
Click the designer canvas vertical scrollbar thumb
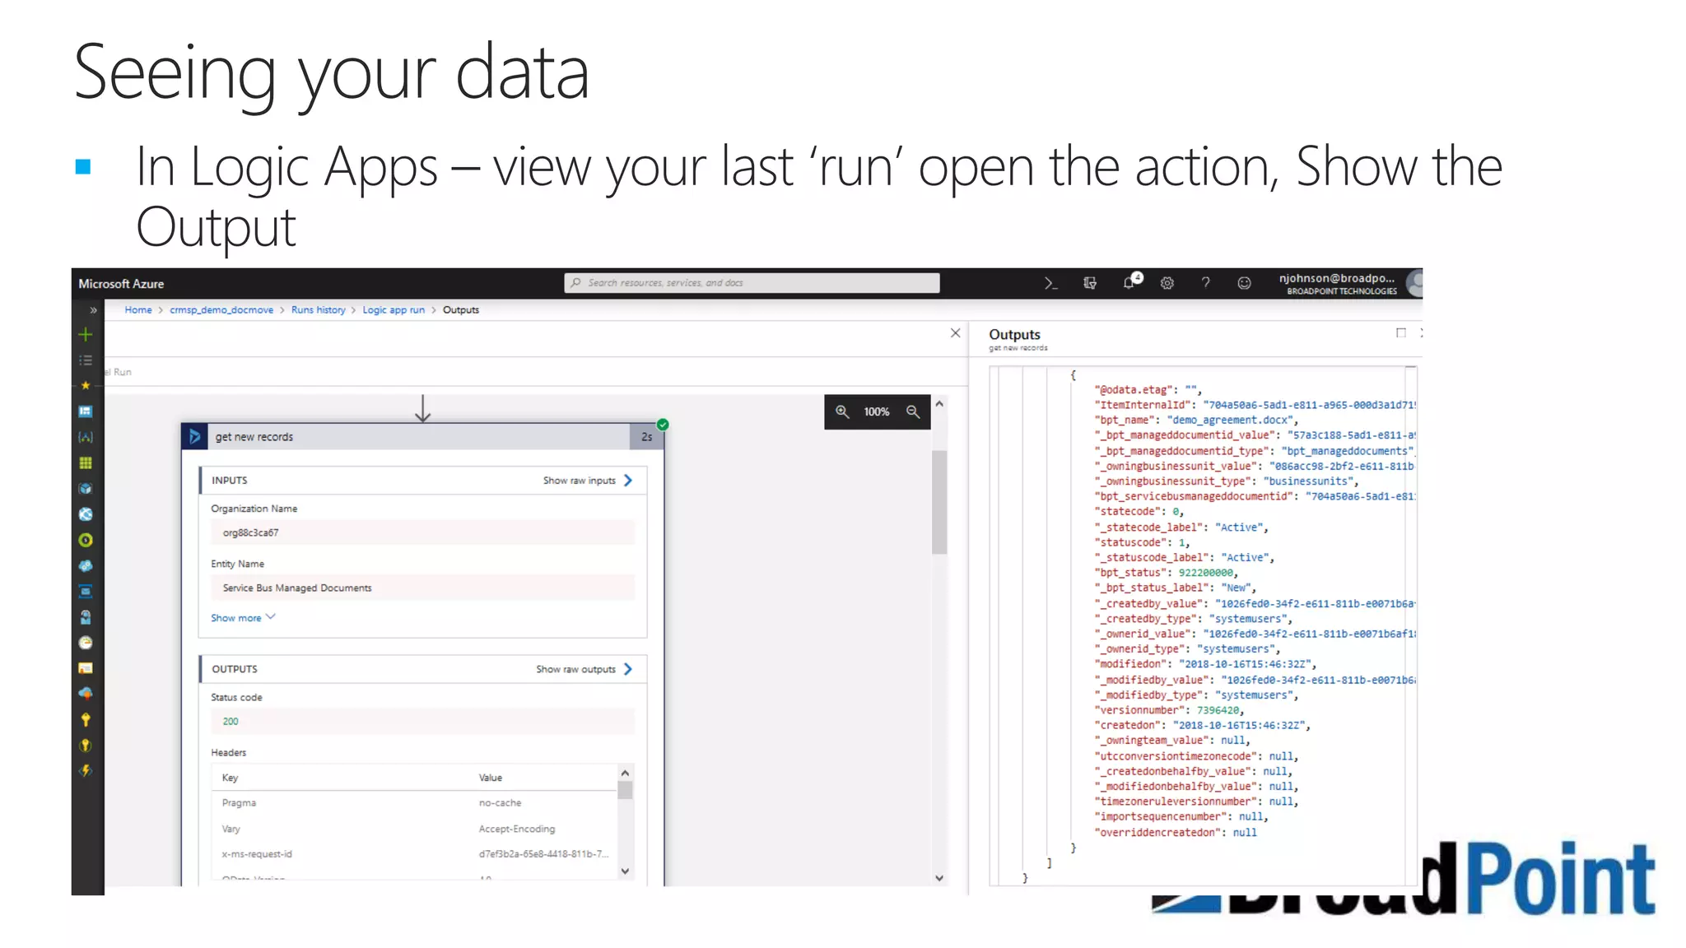939,502
